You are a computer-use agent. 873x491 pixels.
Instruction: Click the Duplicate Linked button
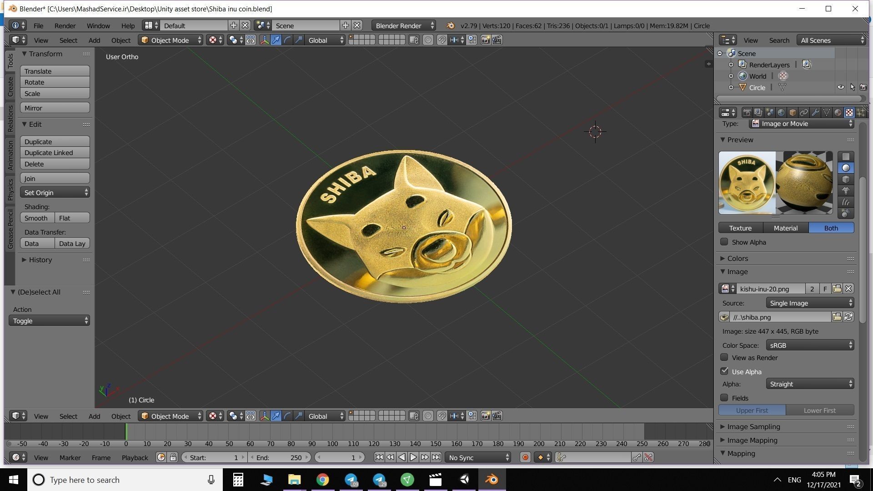[55, 152]
